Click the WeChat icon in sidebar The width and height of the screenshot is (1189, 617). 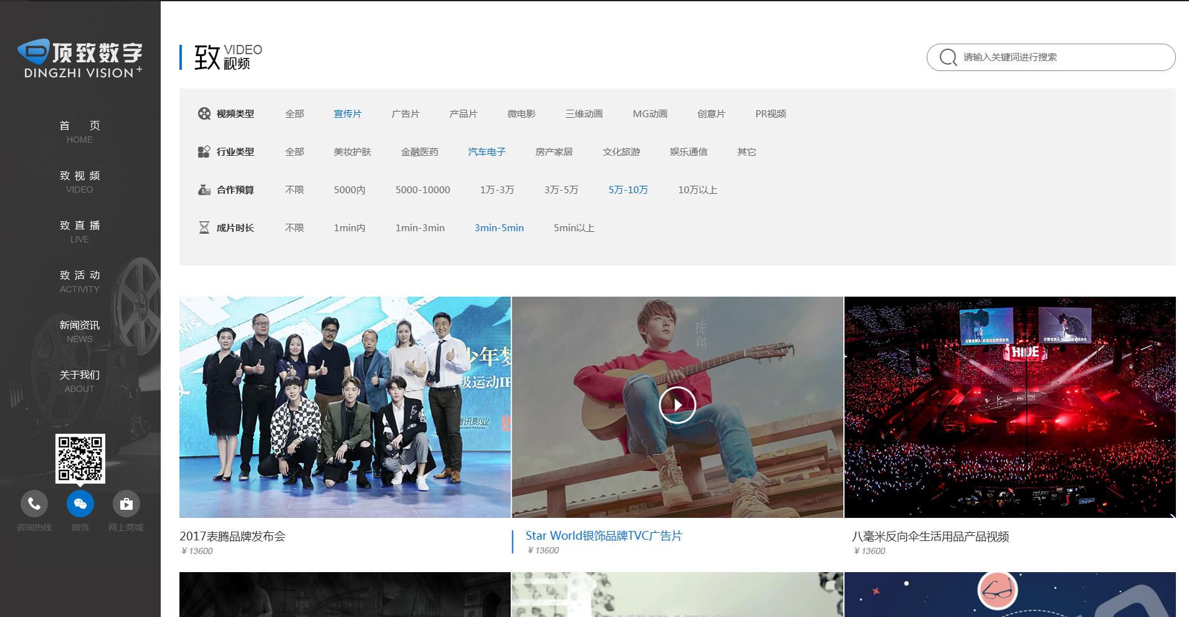pyautogui.click(x=80, y=504)
